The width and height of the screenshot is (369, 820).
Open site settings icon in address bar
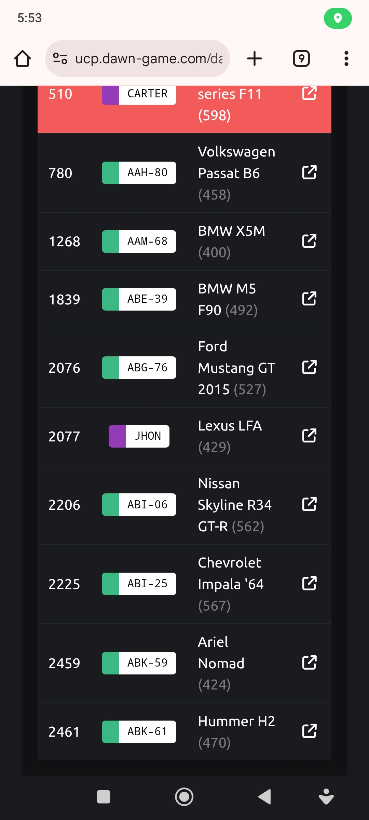60,58
